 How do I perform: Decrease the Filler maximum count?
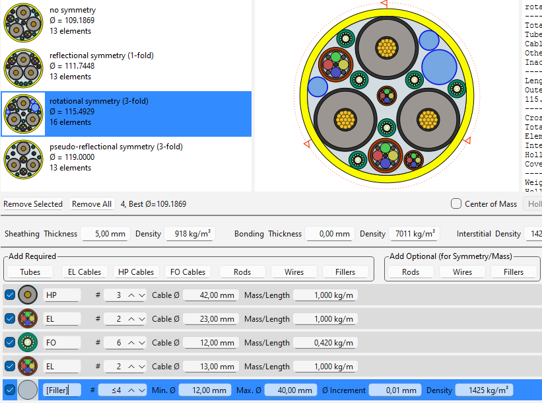click(x=142, y=390)
